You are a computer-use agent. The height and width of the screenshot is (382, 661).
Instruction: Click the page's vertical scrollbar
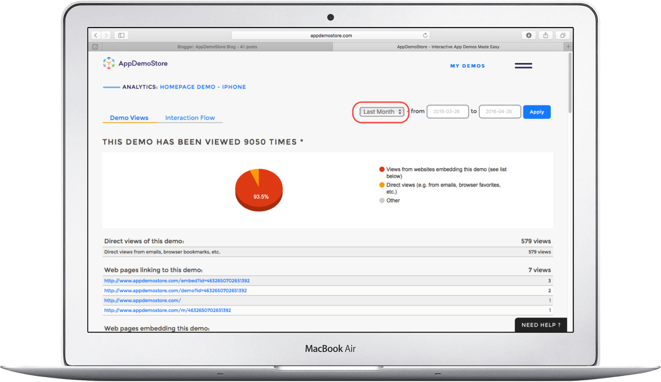[x=570, y=83]
